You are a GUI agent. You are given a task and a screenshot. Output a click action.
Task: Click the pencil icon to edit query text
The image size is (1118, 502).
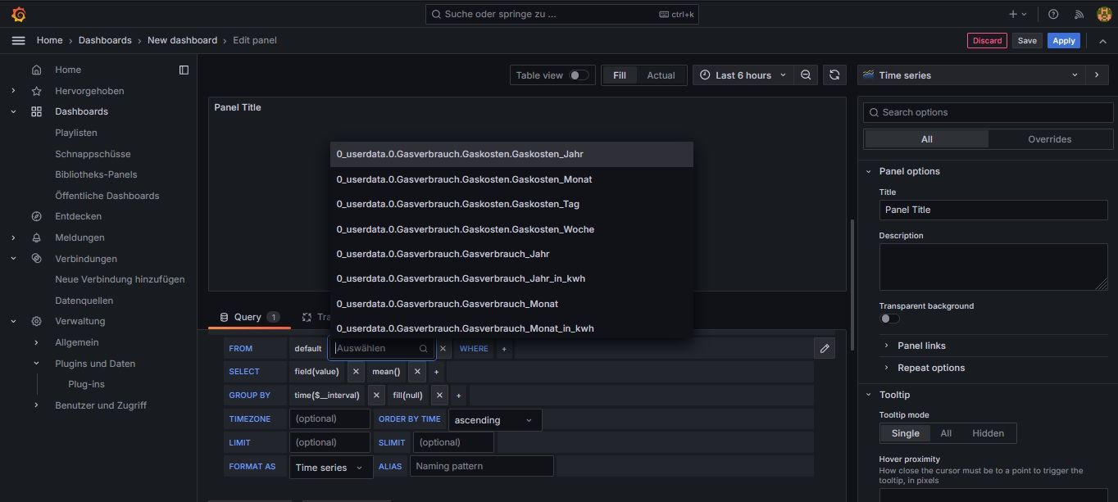pyautogui.click(x=825, y=348)
